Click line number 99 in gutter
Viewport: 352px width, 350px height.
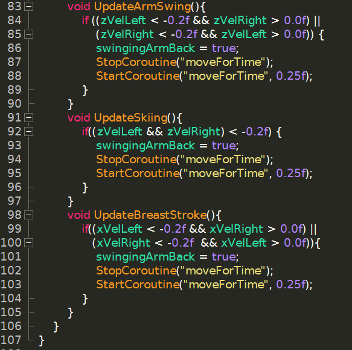point(14,229)
